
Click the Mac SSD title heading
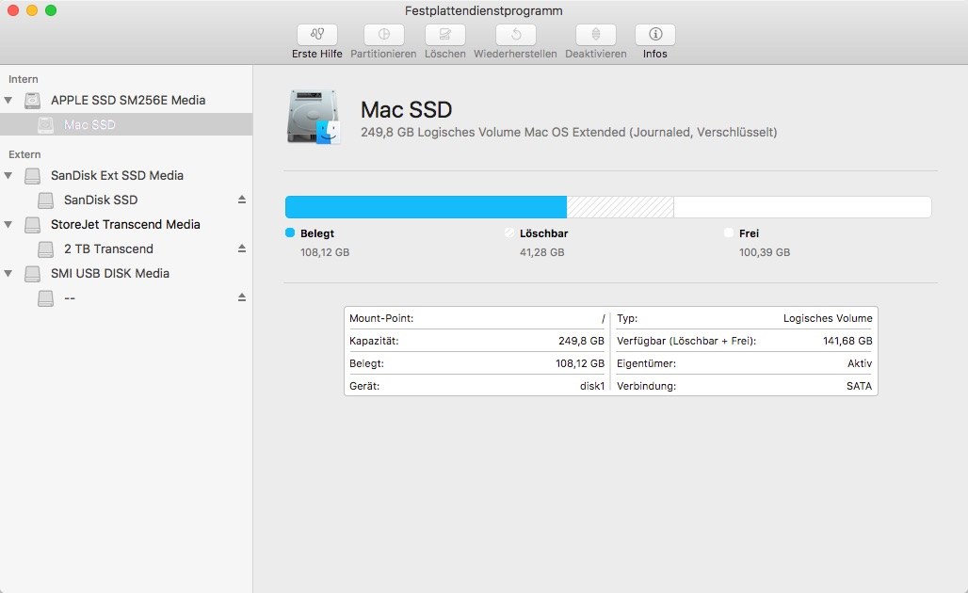(406, 110)
